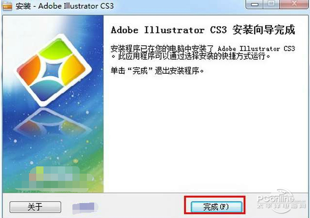Click the blurred link beside 关于 button
The width and height of the screenshot is (310, 218).
coord(85,208)
